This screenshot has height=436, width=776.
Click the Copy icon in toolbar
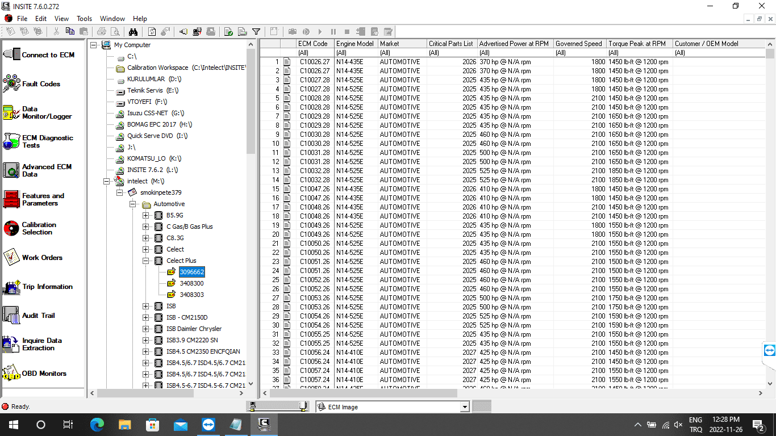pyautogui.click(x=70, y=32)
